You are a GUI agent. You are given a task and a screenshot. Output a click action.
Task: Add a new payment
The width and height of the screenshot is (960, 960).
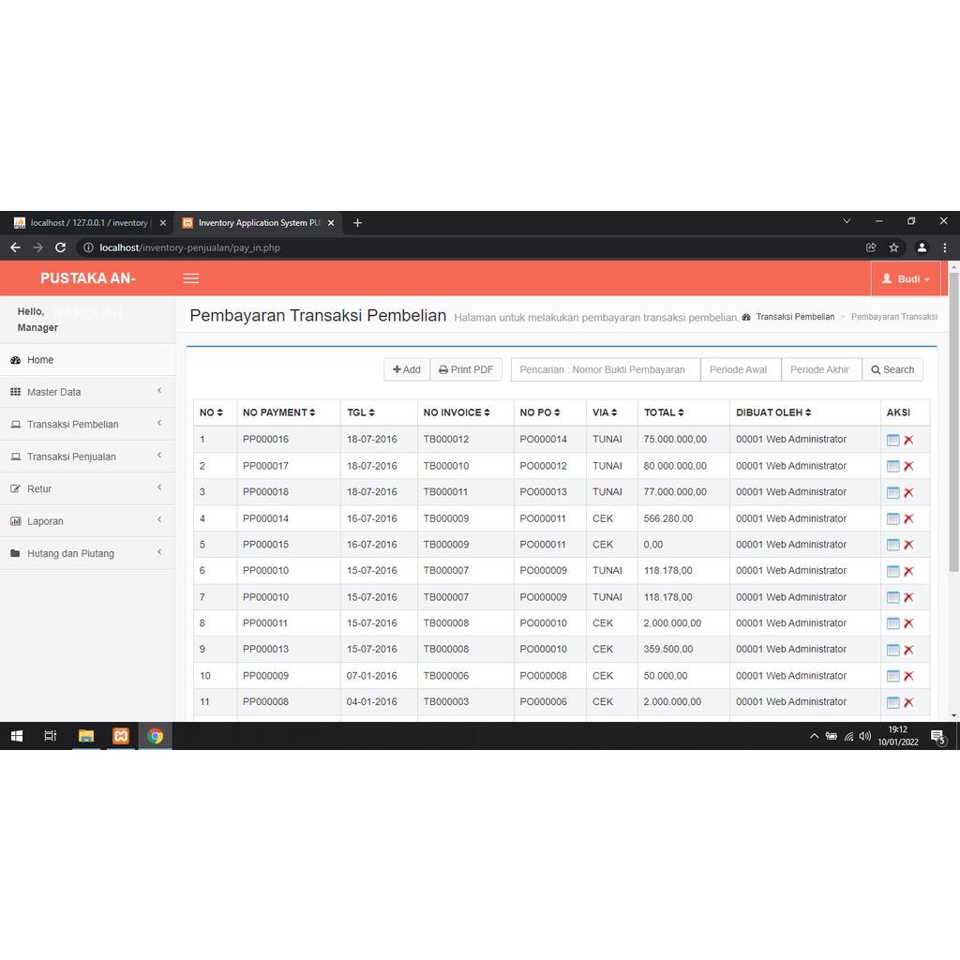407,369
